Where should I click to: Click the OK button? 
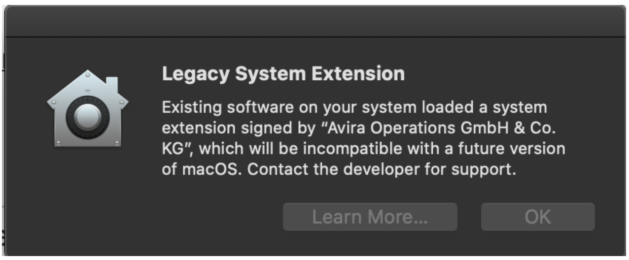tap(538, 217)
